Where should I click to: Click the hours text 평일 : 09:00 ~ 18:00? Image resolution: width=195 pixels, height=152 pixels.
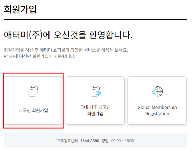[118, 141]
